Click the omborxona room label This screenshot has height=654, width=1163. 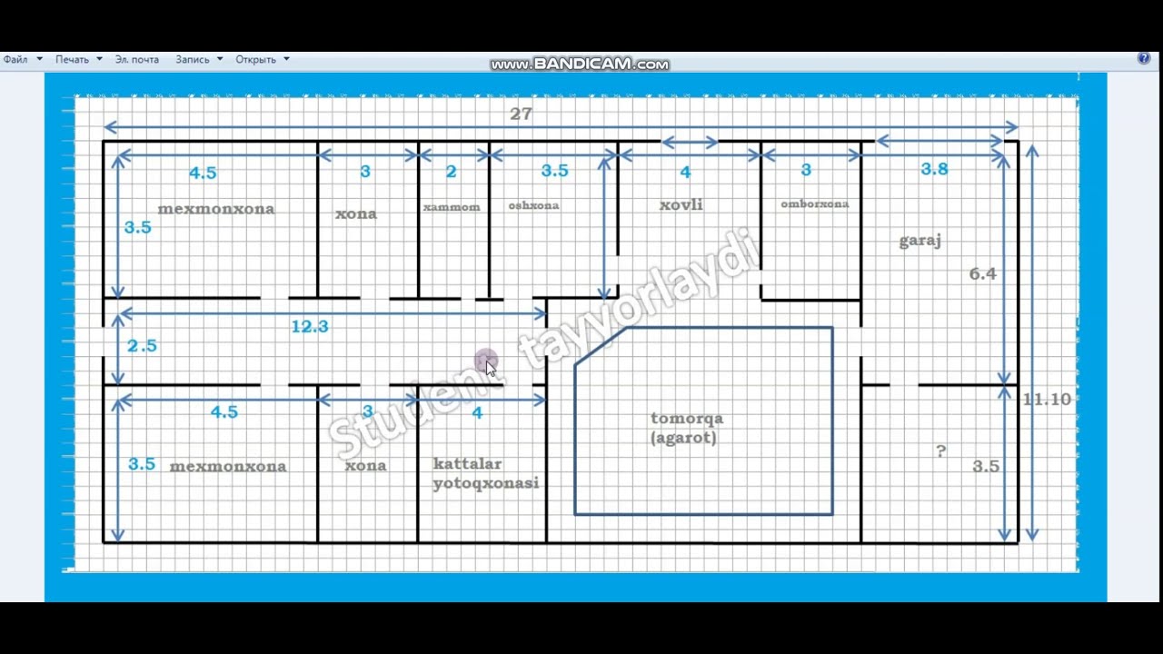(815, 203)
